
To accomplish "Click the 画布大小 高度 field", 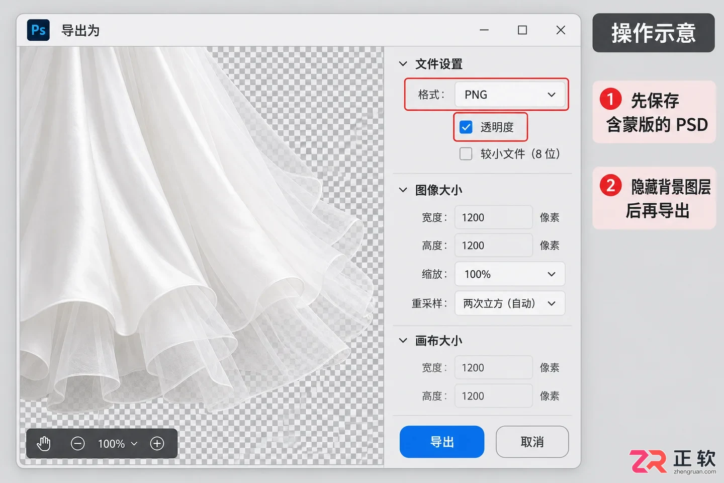I will (x=493, y=396).
